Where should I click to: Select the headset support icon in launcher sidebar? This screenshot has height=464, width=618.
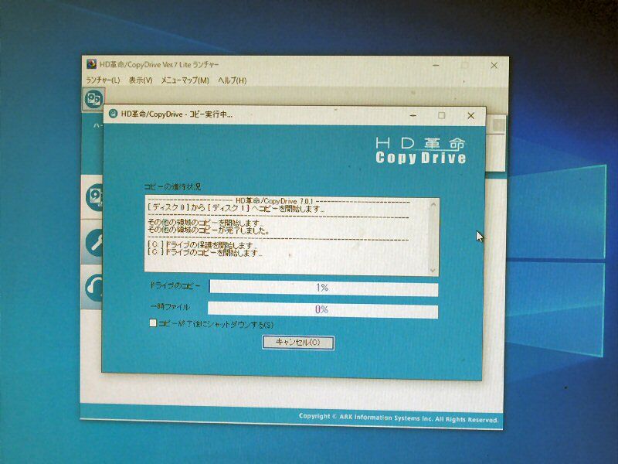(93, 288)
